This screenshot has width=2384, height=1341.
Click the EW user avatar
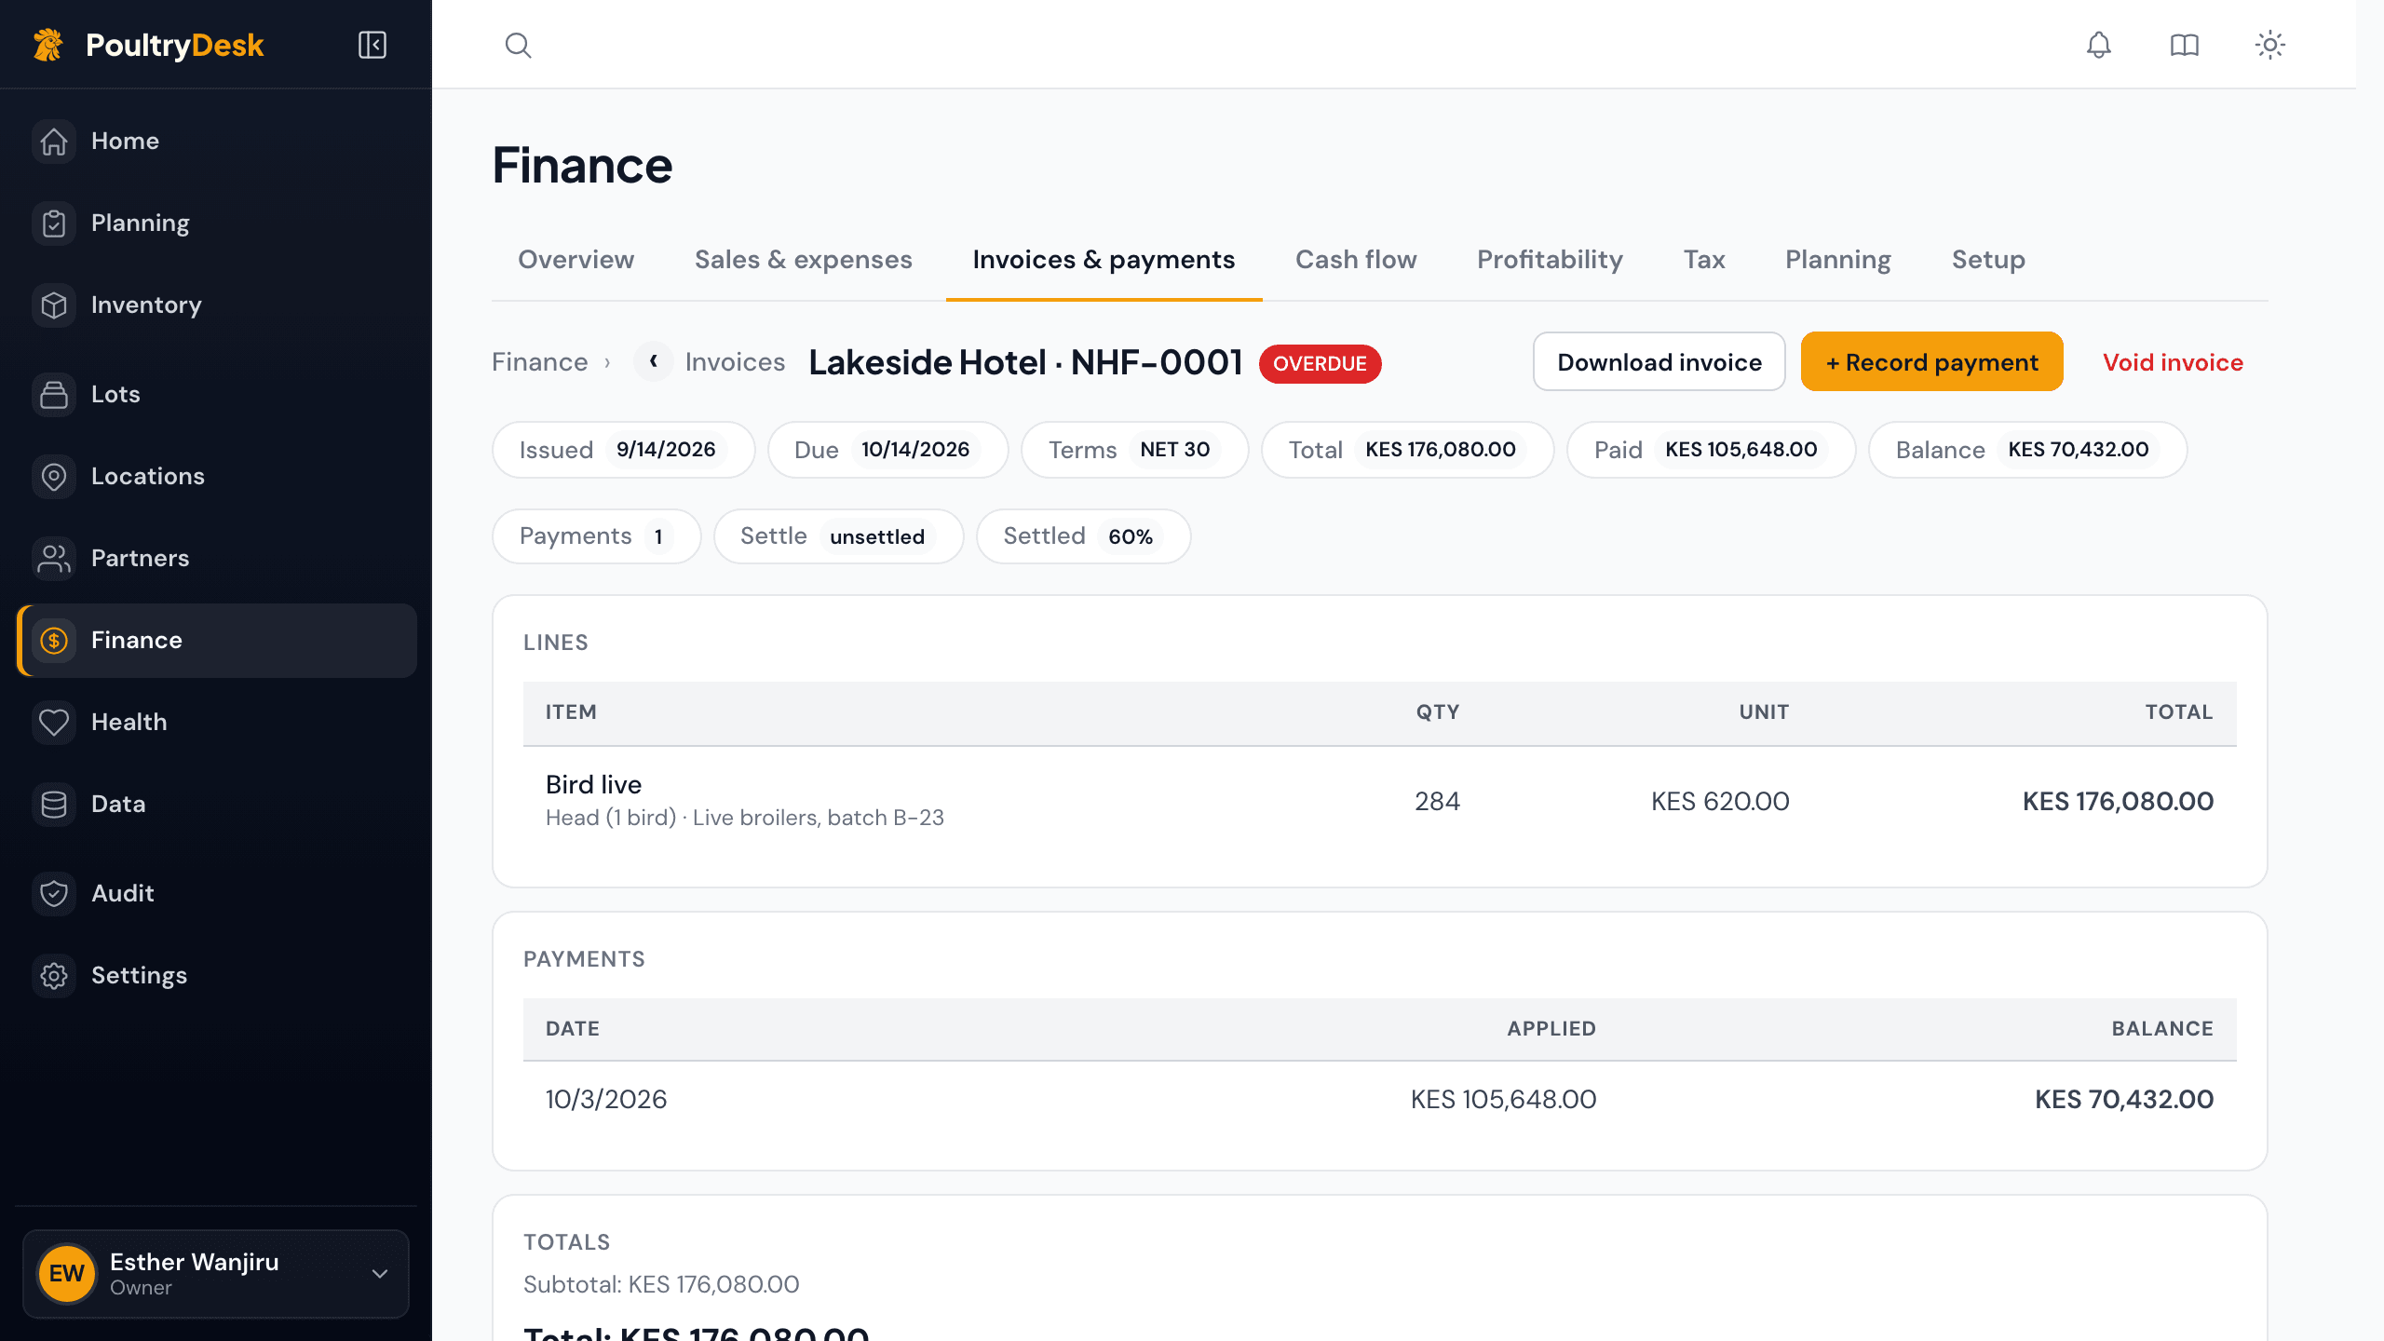(67, 1273)
